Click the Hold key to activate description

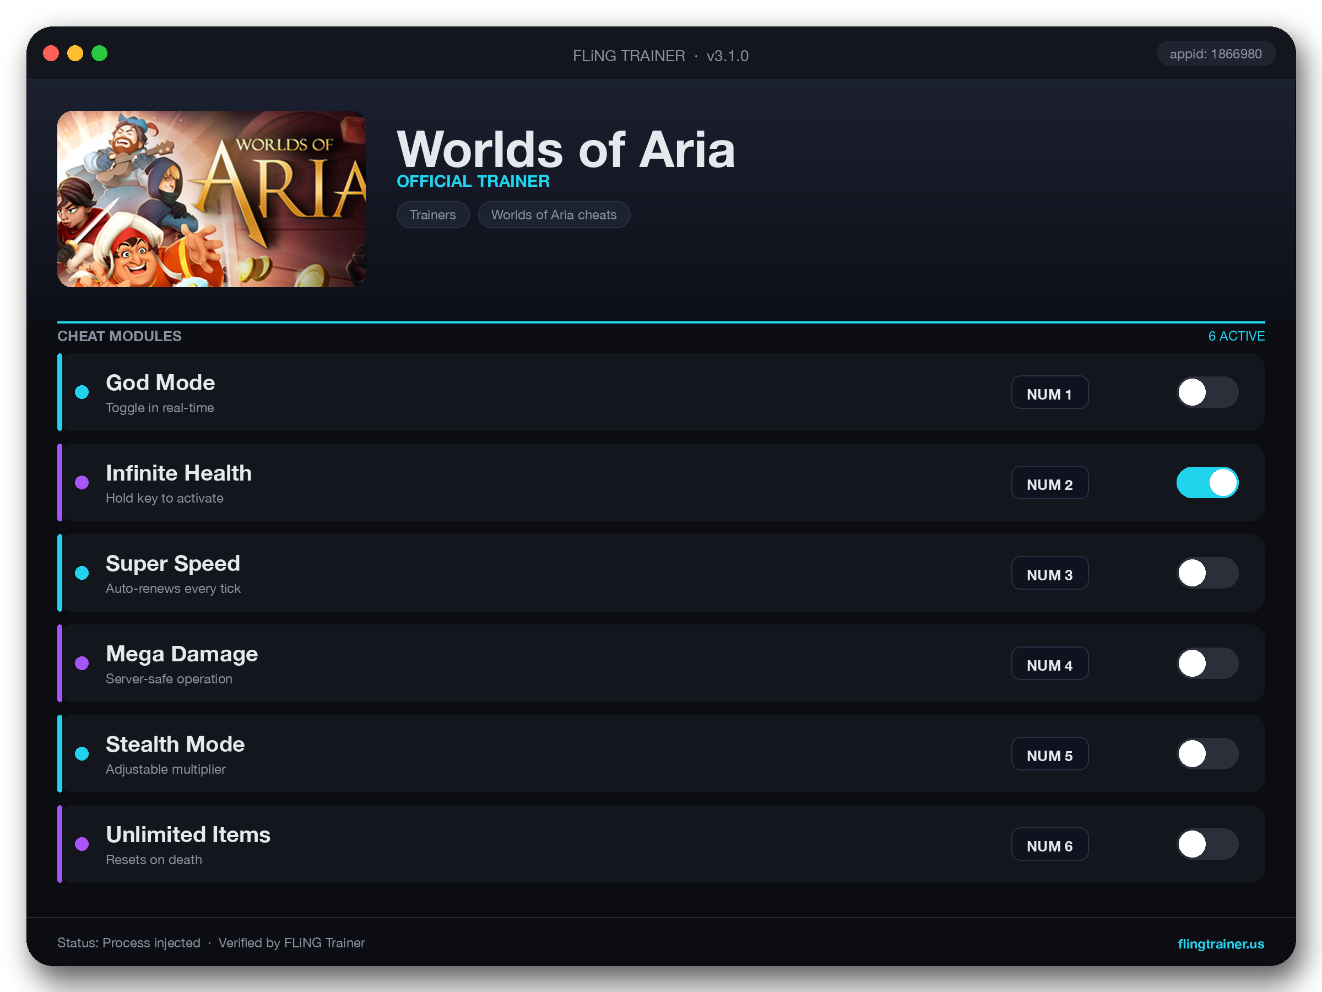[164, 498]
